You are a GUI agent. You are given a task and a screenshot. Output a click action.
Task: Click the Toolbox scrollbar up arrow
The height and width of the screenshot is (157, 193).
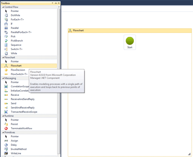click(59, 7)
